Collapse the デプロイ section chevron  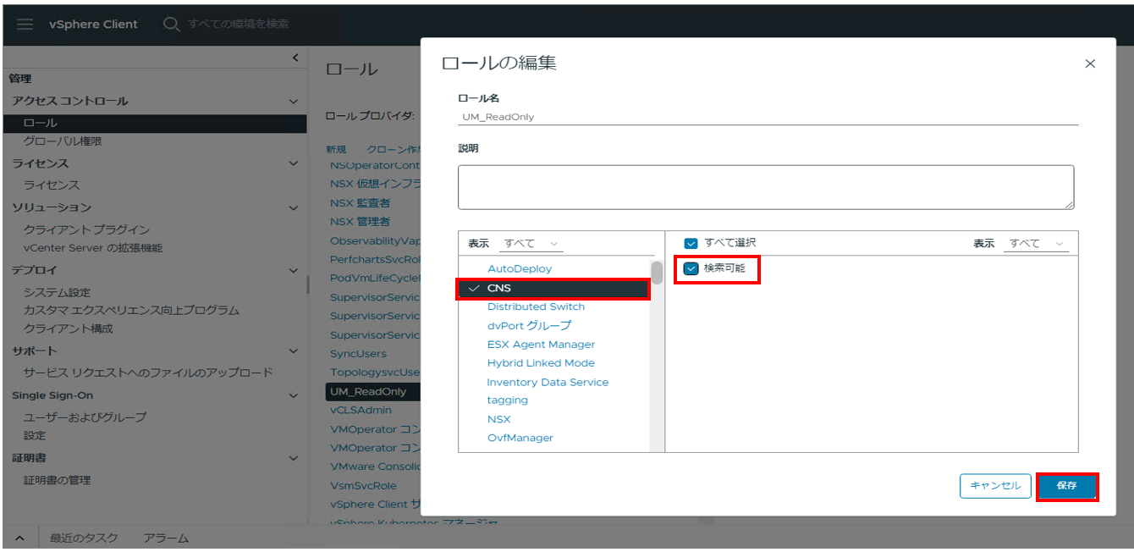(294, 271)
